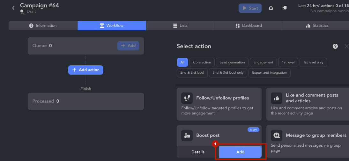Click the archive campaign icon
The width and height of the screenshot is (349, 161).
(x=271, y=8)
